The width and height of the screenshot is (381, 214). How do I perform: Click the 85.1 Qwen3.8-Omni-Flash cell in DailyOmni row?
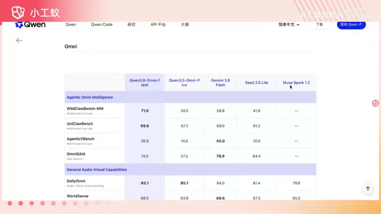pyautogui.click(x=145, y=183)
